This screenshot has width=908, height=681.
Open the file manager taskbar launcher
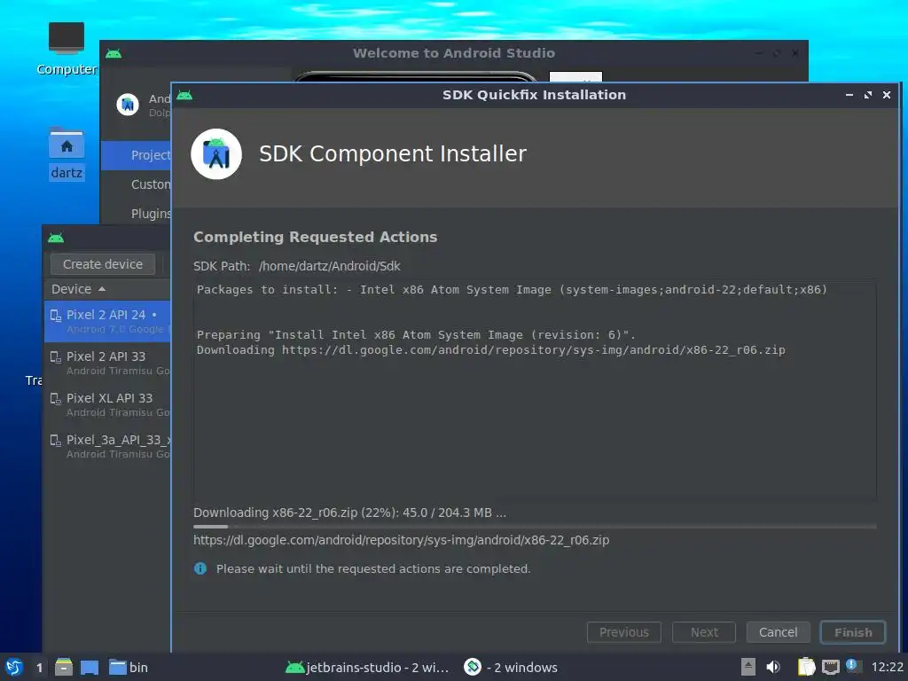point(64,667)
